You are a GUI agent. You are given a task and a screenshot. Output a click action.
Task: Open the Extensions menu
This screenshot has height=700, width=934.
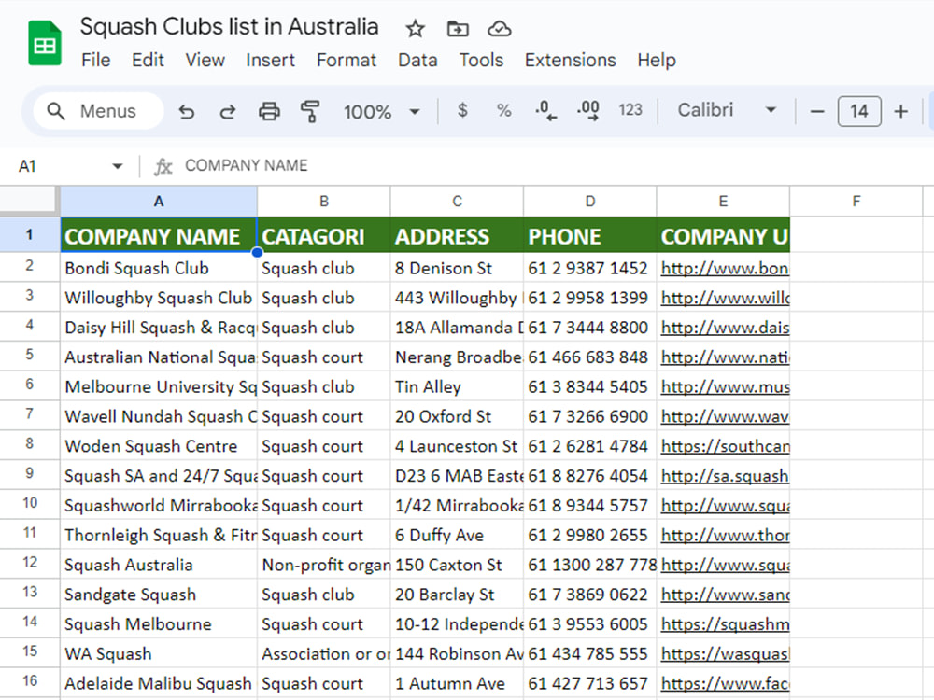pos(570,60)
